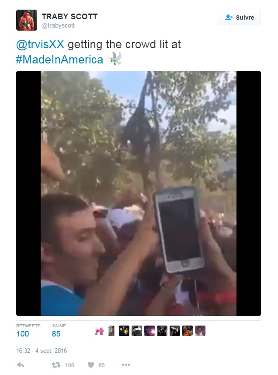Open the orange jersey basketball player avatar
This screenshot has height=375, width=278.
[188, 331]
